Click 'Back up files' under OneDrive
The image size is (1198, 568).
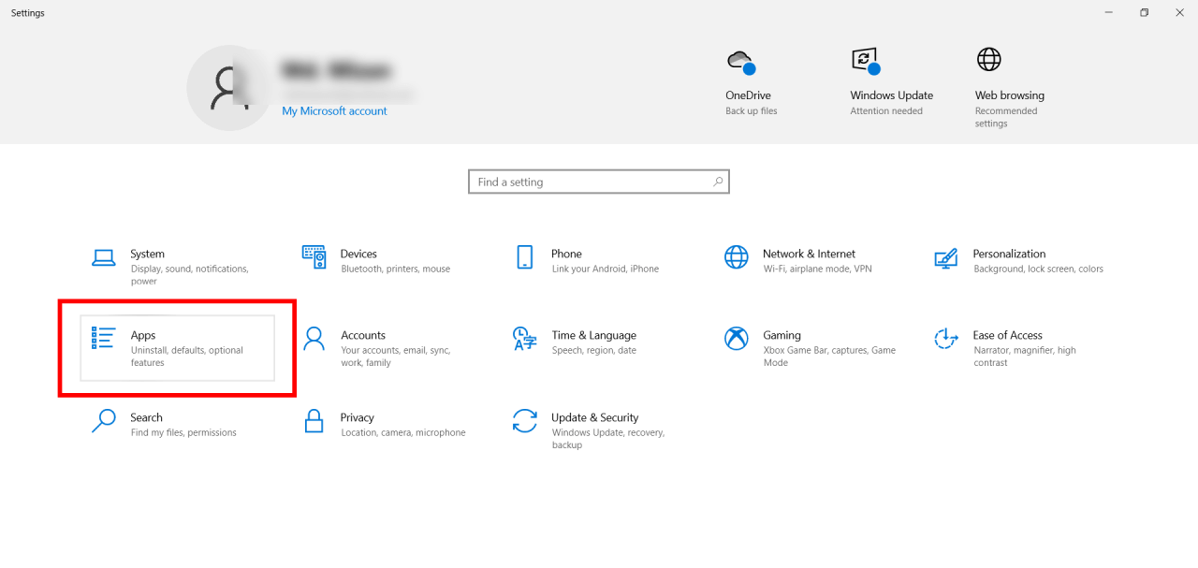point(751,110)
